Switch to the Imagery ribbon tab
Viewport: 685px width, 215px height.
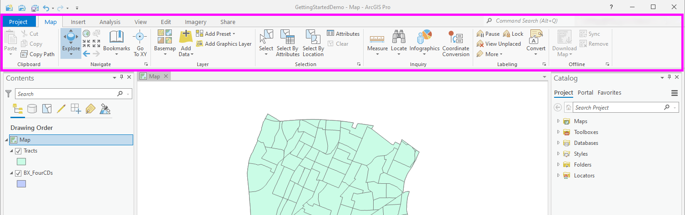click(x=195, y=22)
